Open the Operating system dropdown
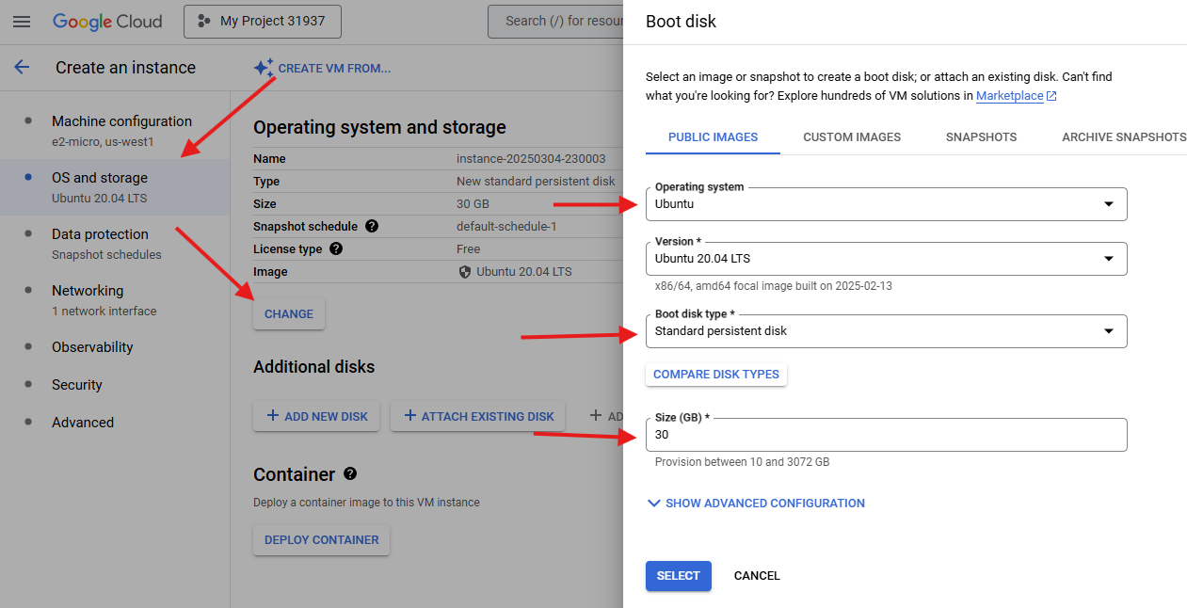1187x608 pixels. click(1110, 204)
